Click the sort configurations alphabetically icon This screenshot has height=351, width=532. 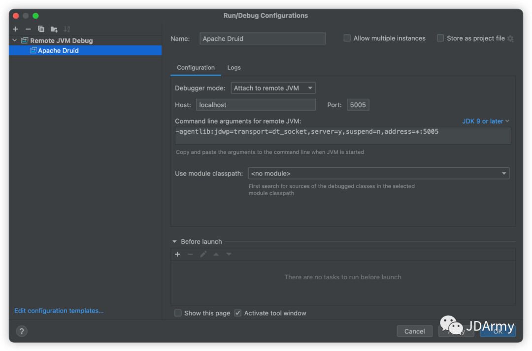67,29
